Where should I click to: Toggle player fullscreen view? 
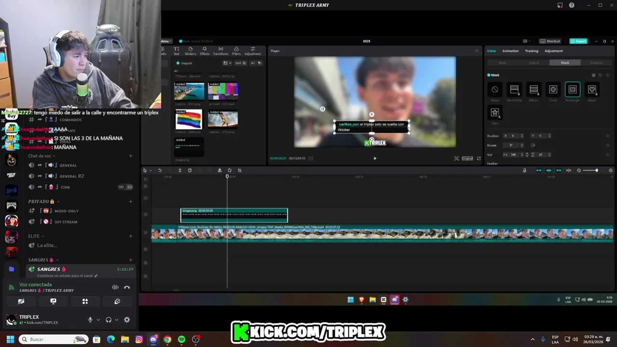479,158
